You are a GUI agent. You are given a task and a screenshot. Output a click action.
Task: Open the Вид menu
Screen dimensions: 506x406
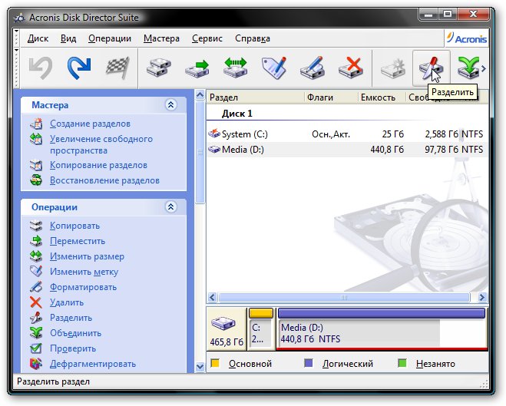68,38
